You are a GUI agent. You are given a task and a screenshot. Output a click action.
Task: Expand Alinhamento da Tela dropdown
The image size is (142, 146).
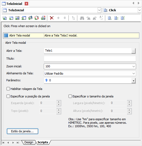pos(134,74)
